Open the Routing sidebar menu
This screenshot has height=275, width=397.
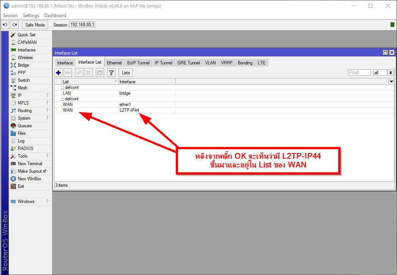coord(30,111)
